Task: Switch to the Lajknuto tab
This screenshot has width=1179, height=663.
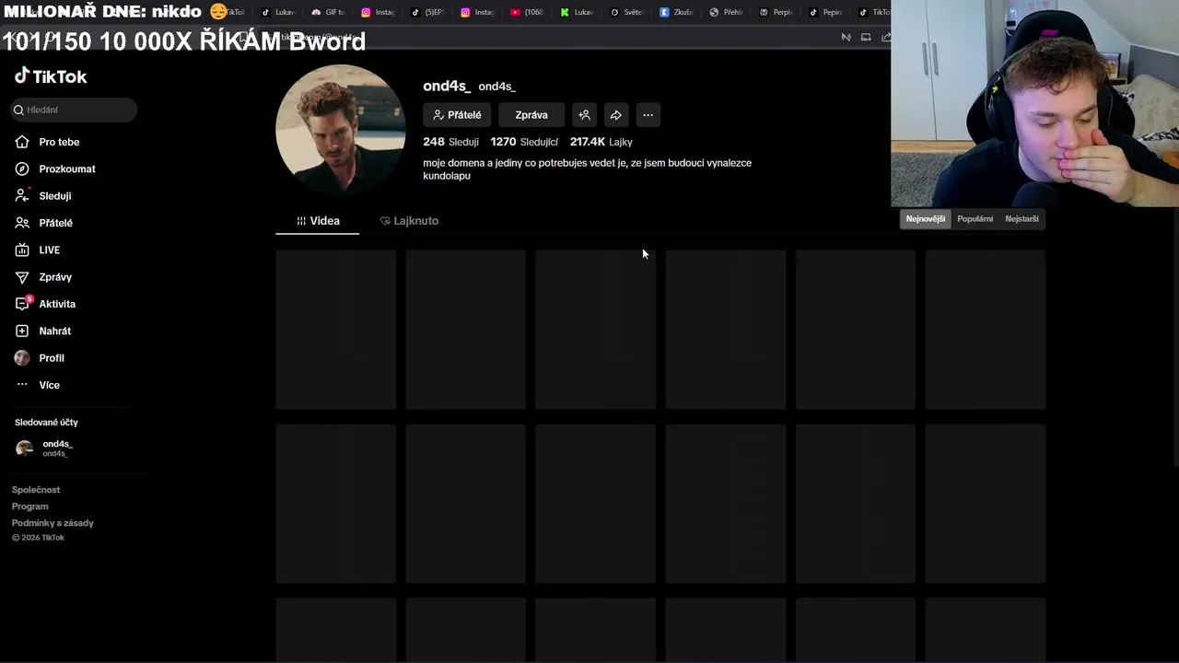Action: (x=409, y=221)
